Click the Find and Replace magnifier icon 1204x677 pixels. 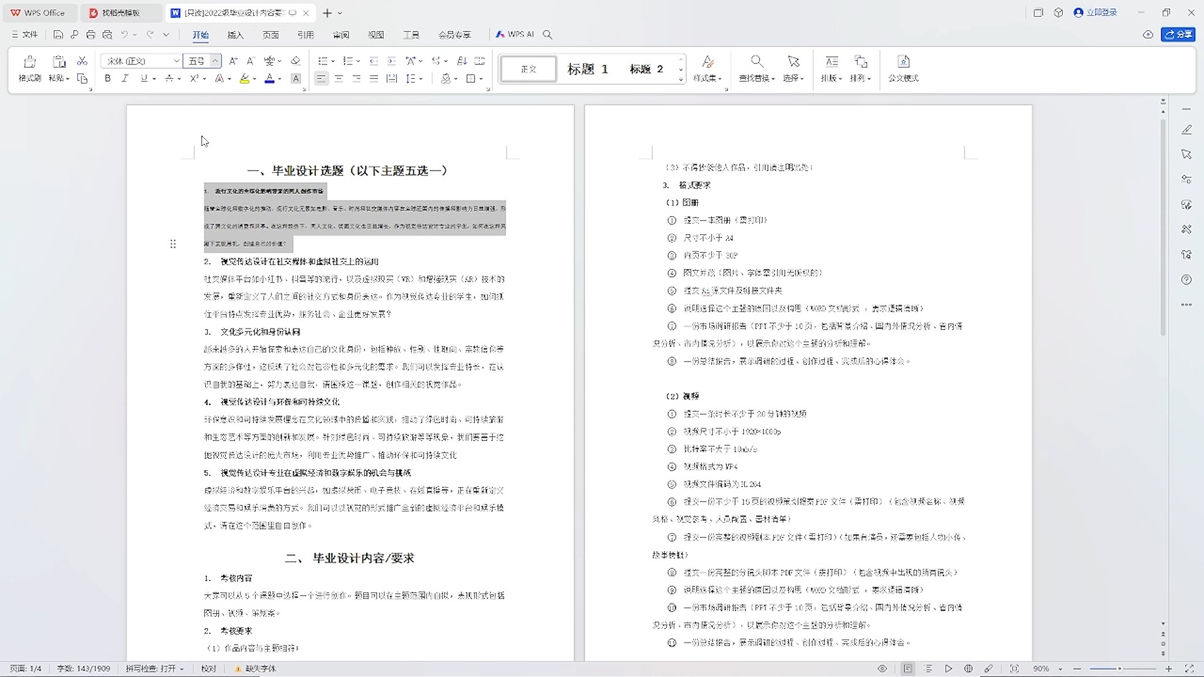(x=757, y=61)
